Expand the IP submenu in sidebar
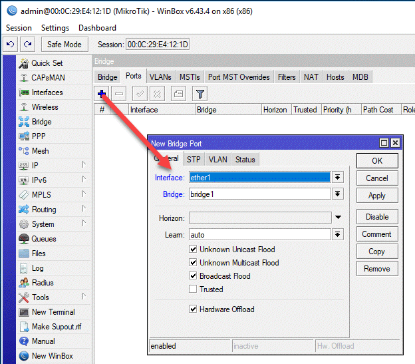Image resolution: width=415 pixels, height=364 pixels. tap(84, 164)
